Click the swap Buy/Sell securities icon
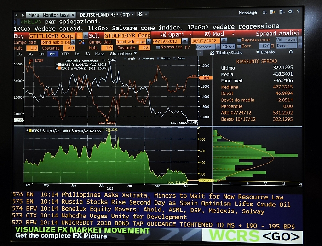Viewport: 322px width, 246px height. pyautogui.click(x=81, y=41)
